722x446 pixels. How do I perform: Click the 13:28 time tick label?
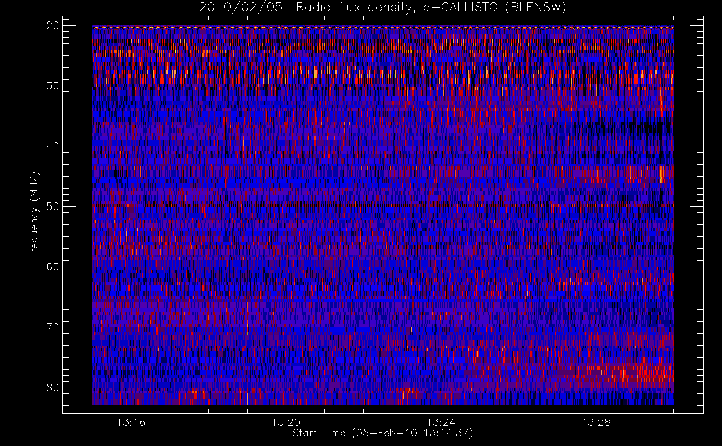point(596,422)
